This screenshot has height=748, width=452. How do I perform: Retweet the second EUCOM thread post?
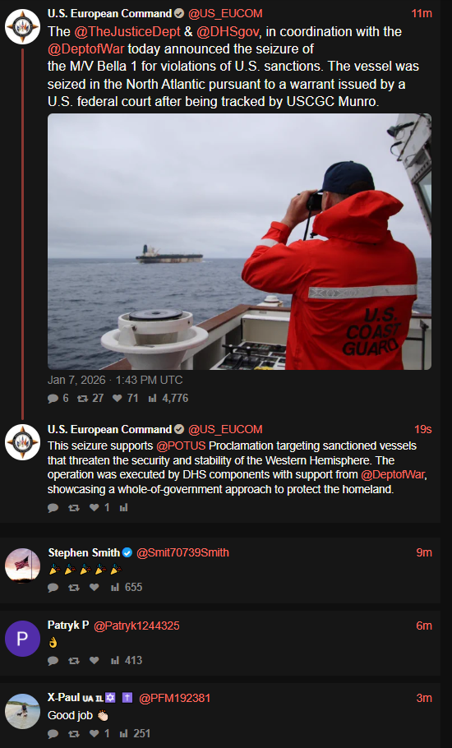[x=74, y=508]
